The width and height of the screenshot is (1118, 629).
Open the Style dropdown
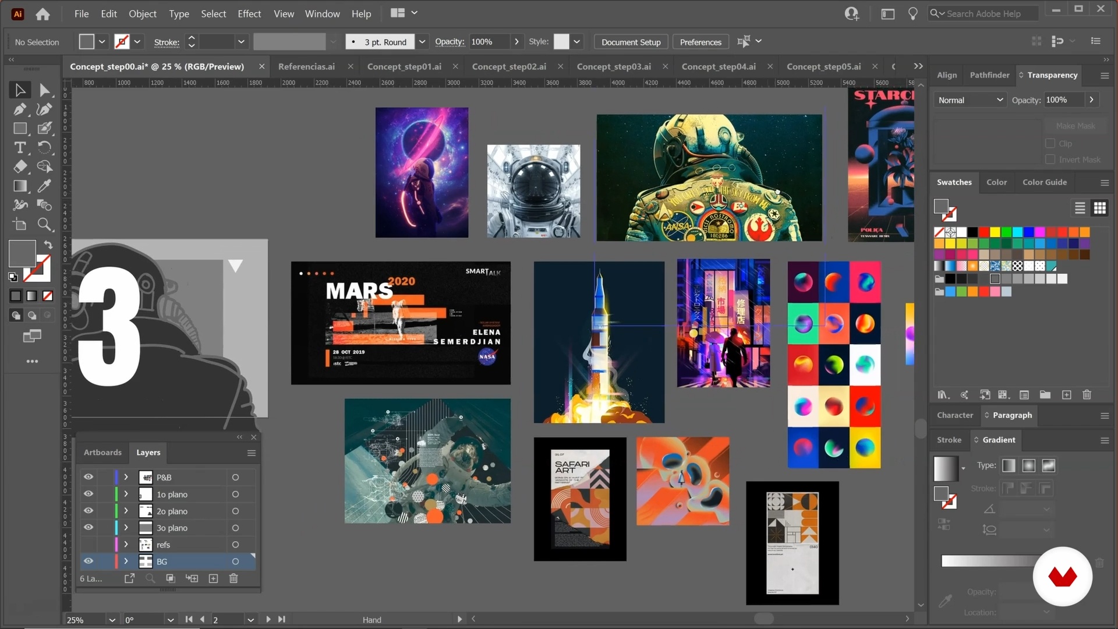[x=576, y=42]
